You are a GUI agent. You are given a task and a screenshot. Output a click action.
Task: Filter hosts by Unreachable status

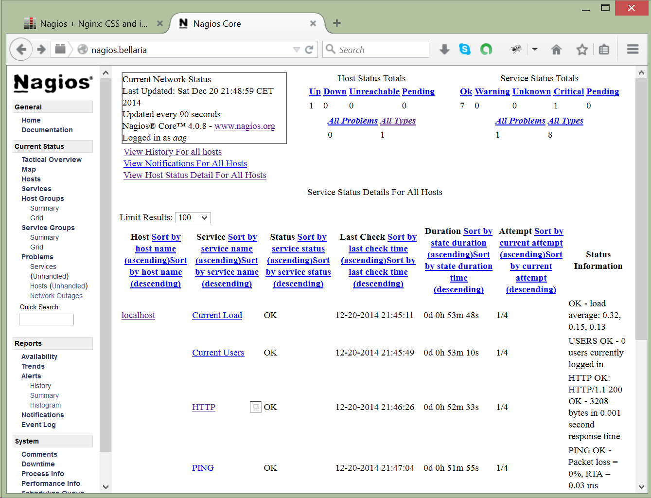coord(374,91)
